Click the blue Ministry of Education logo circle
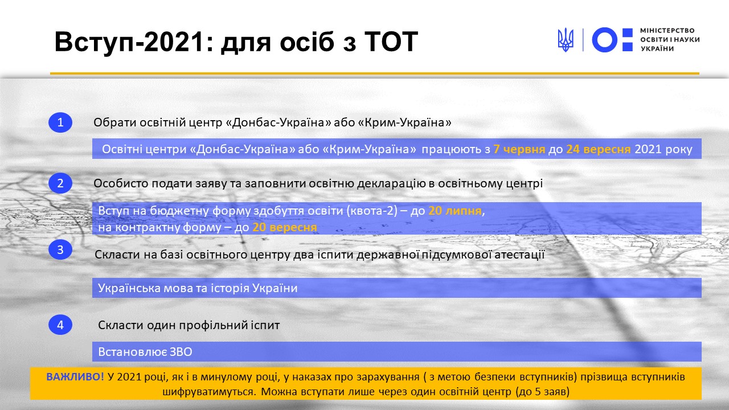Screen dimensions: 729x410 605,40
